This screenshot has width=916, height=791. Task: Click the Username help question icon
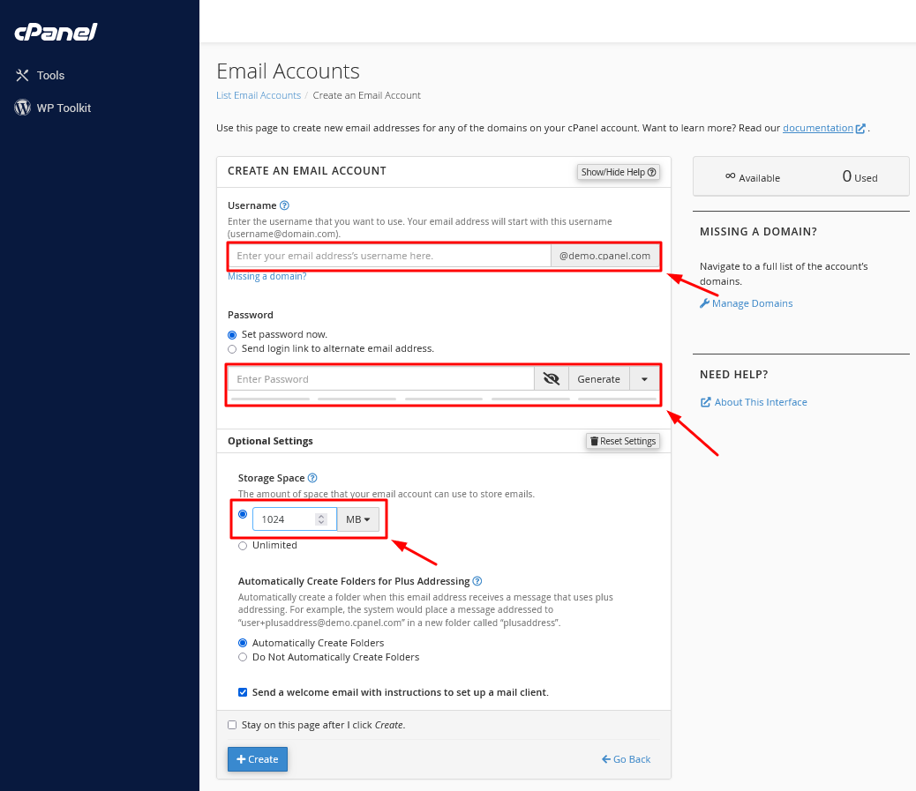click(284, 205)
